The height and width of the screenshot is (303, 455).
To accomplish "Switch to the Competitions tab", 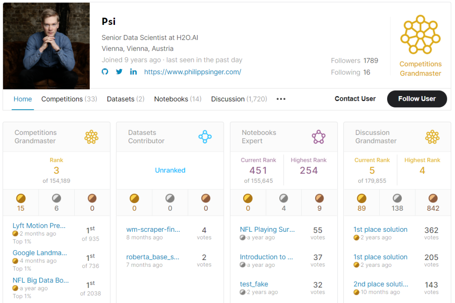I will (x=69, y=99).
